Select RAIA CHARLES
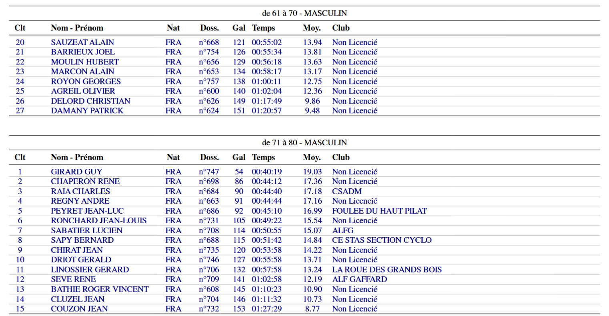 80,192
